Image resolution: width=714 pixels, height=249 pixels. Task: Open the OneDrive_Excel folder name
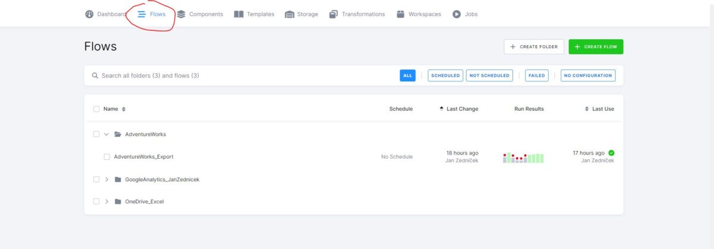click(144, 201)
